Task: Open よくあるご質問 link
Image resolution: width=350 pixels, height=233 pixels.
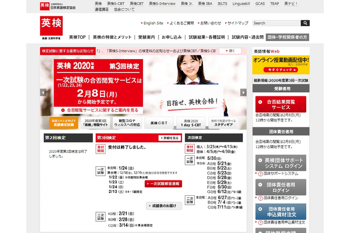Action: coord(182,23)
